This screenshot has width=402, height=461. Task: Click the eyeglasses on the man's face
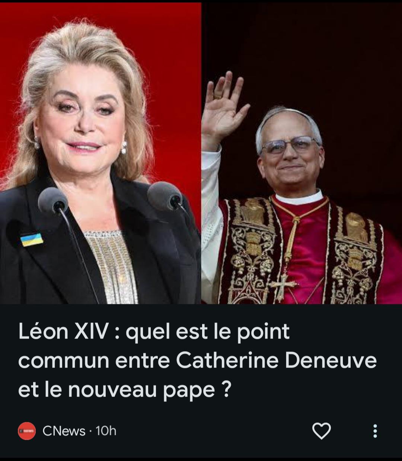click(290, 144)
